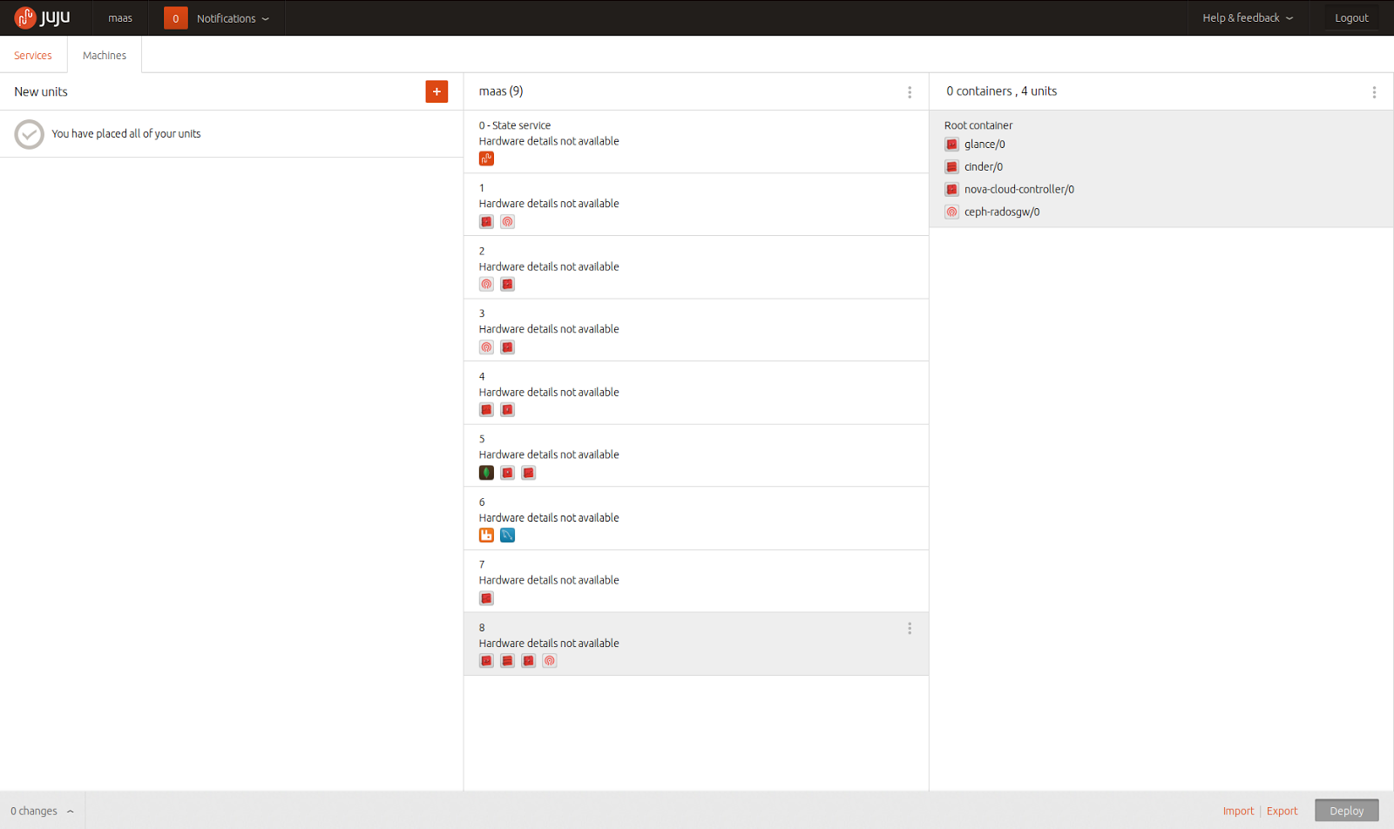Viewport: 1394px width, 829px height.
Task: Click the maas (9) column header
Action: (501, 91)
